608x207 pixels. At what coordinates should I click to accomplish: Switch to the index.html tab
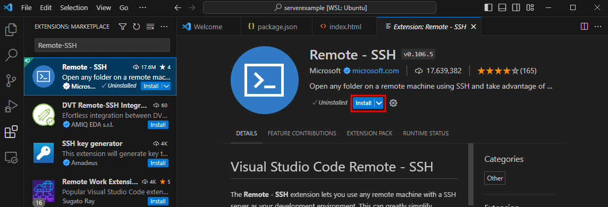344,27
